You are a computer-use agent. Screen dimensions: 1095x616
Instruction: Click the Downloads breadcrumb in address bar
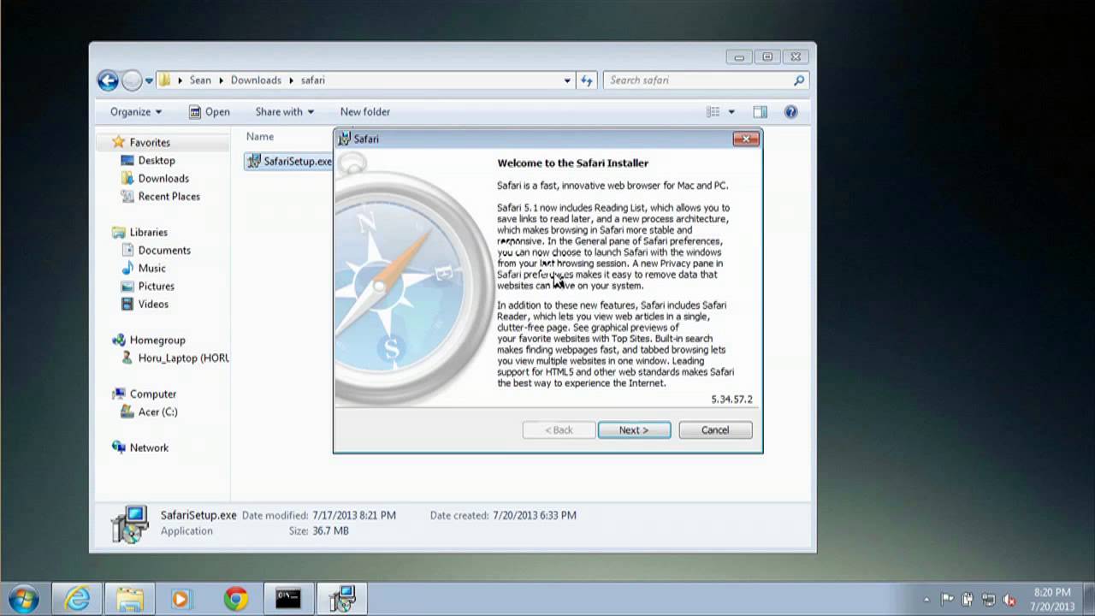click(256, 80)
